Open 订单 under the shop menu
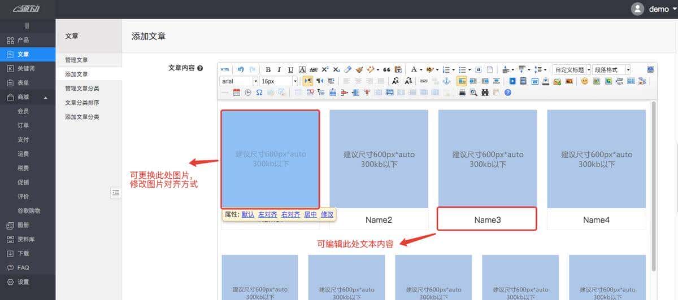Viewport: 678px width, 300px height. (x=28, y=125)
